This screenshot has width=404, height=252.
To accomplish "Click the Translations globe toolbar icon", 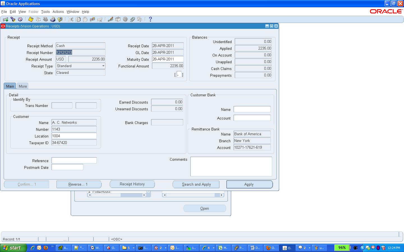I will tap(125, 19).
